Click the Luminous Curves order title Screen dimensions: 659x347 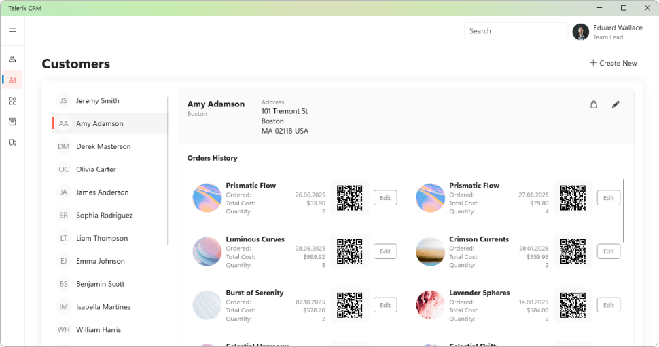(x=255, y=239)
